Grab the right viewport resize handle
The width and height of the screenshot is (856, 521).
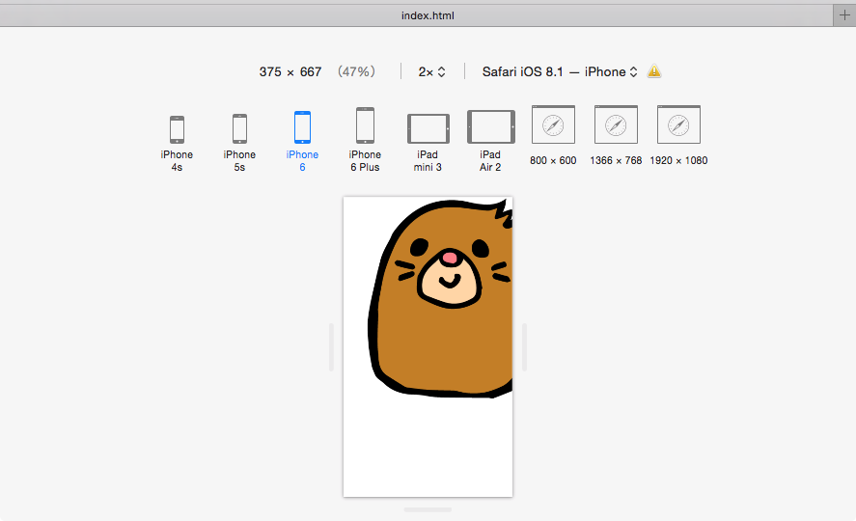pos(525,347)
